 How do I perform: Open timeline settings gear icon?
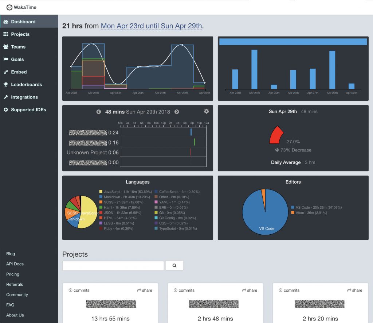[x=207, y=111]
